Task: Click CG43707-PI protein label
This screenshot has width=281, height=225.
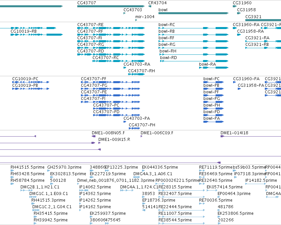Action: click(93, 99)
